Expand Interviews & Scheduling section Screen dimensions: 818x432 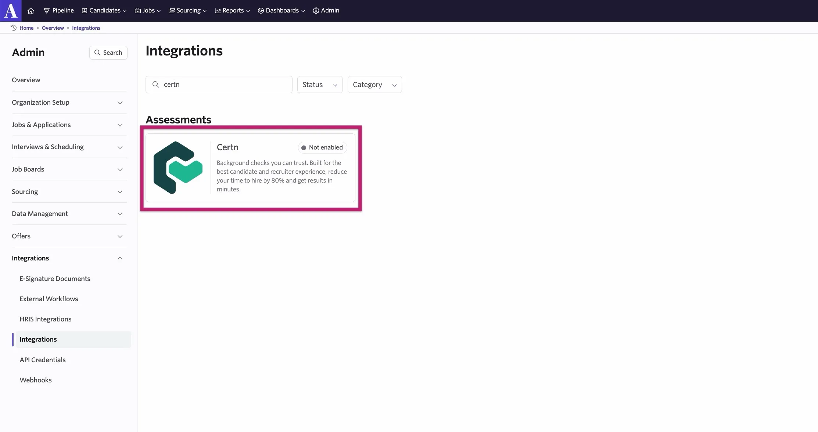point(69,147)
